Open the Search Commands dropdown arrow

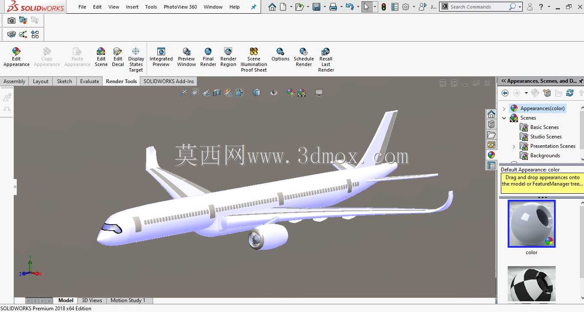coord(520,7)
